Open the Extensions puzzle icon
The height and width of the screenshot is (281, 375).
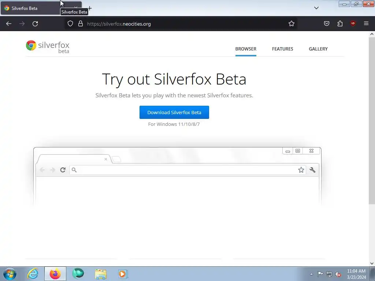(340, 24)
